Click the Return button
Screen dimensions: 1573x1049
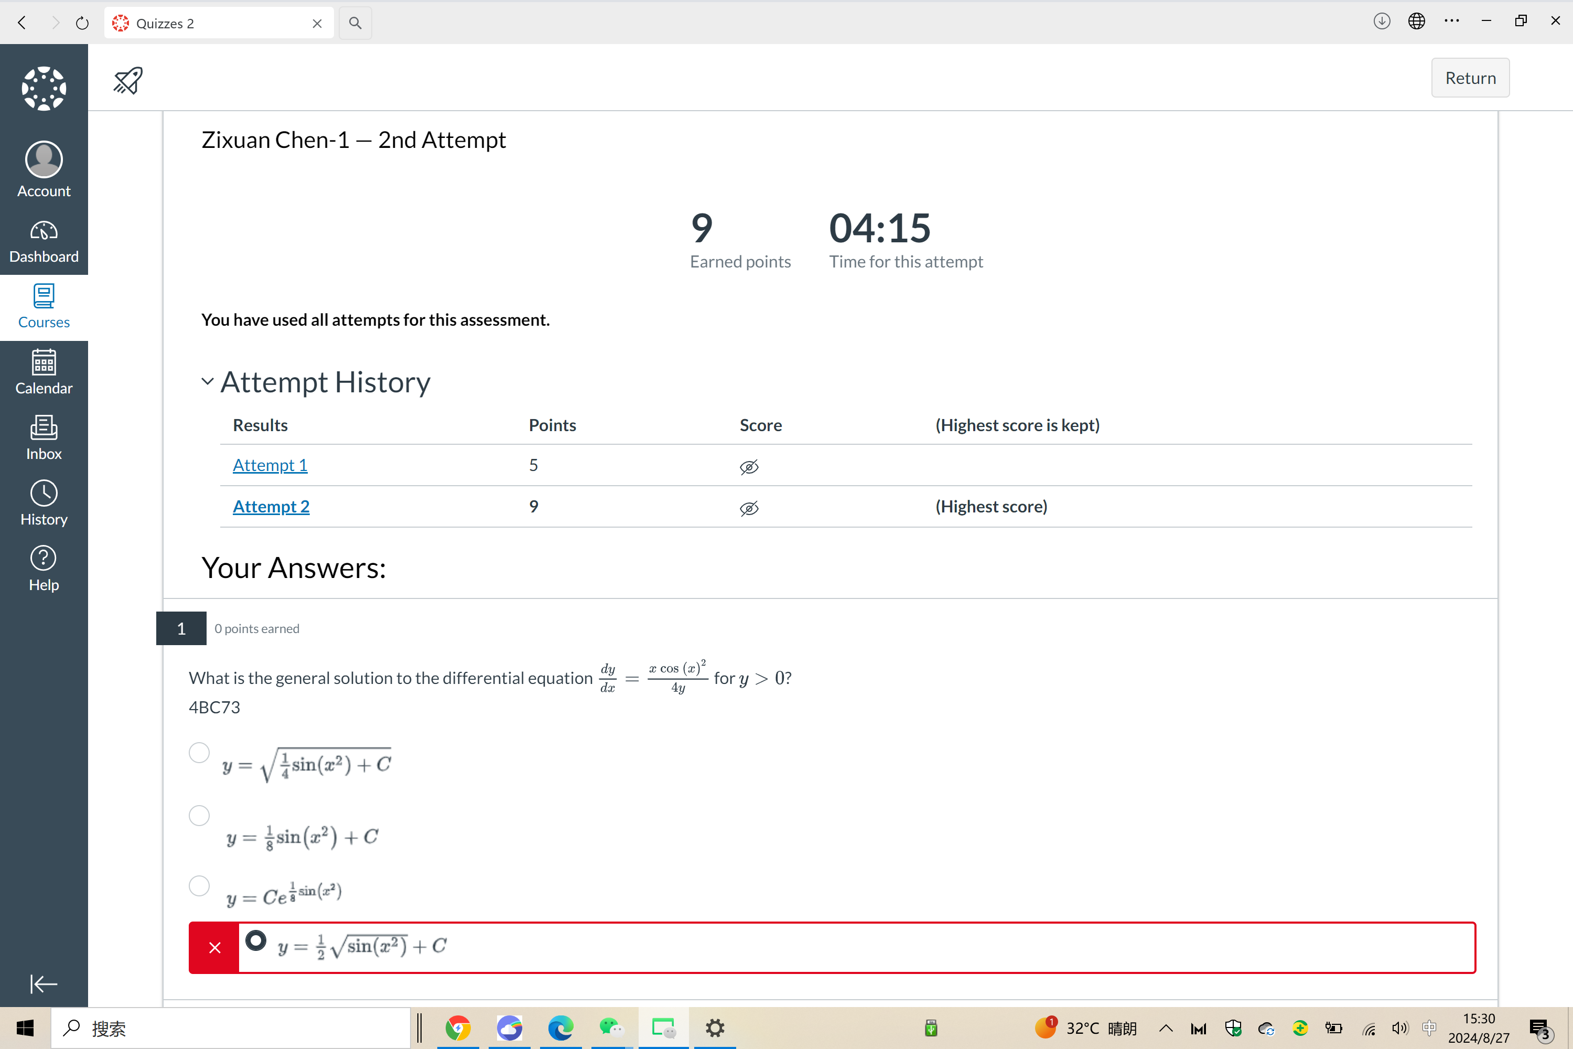1470,78
